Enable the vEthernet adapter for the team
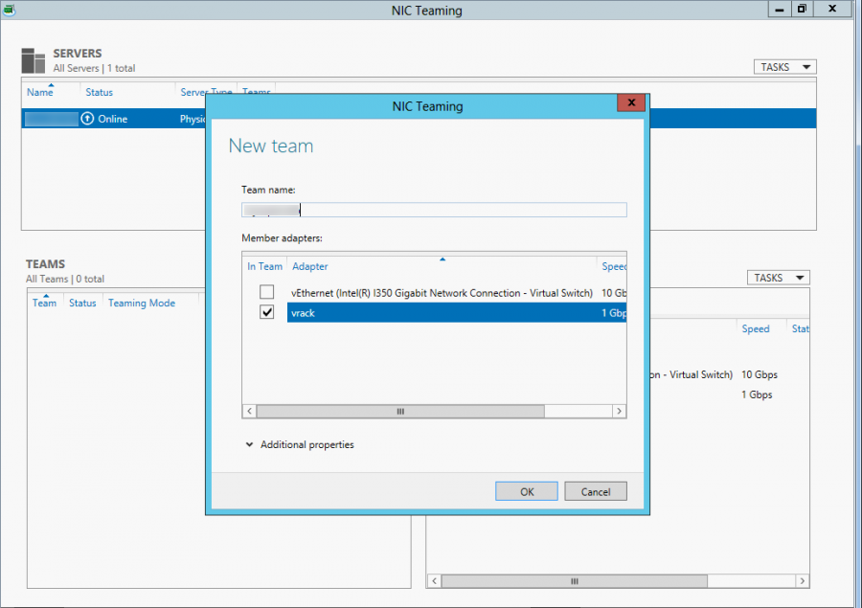Viewport: 862px width, 608px height. (x=265, y=293)
